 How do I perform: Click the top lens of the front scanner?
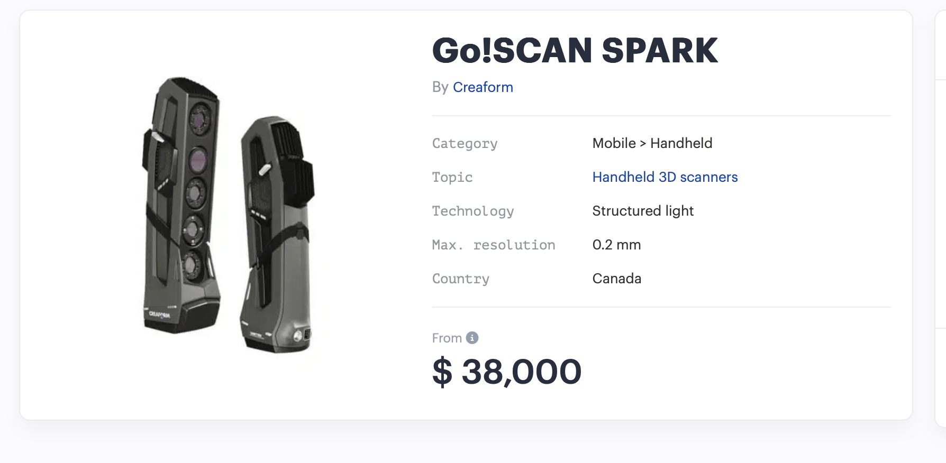[x=201, y=118]
